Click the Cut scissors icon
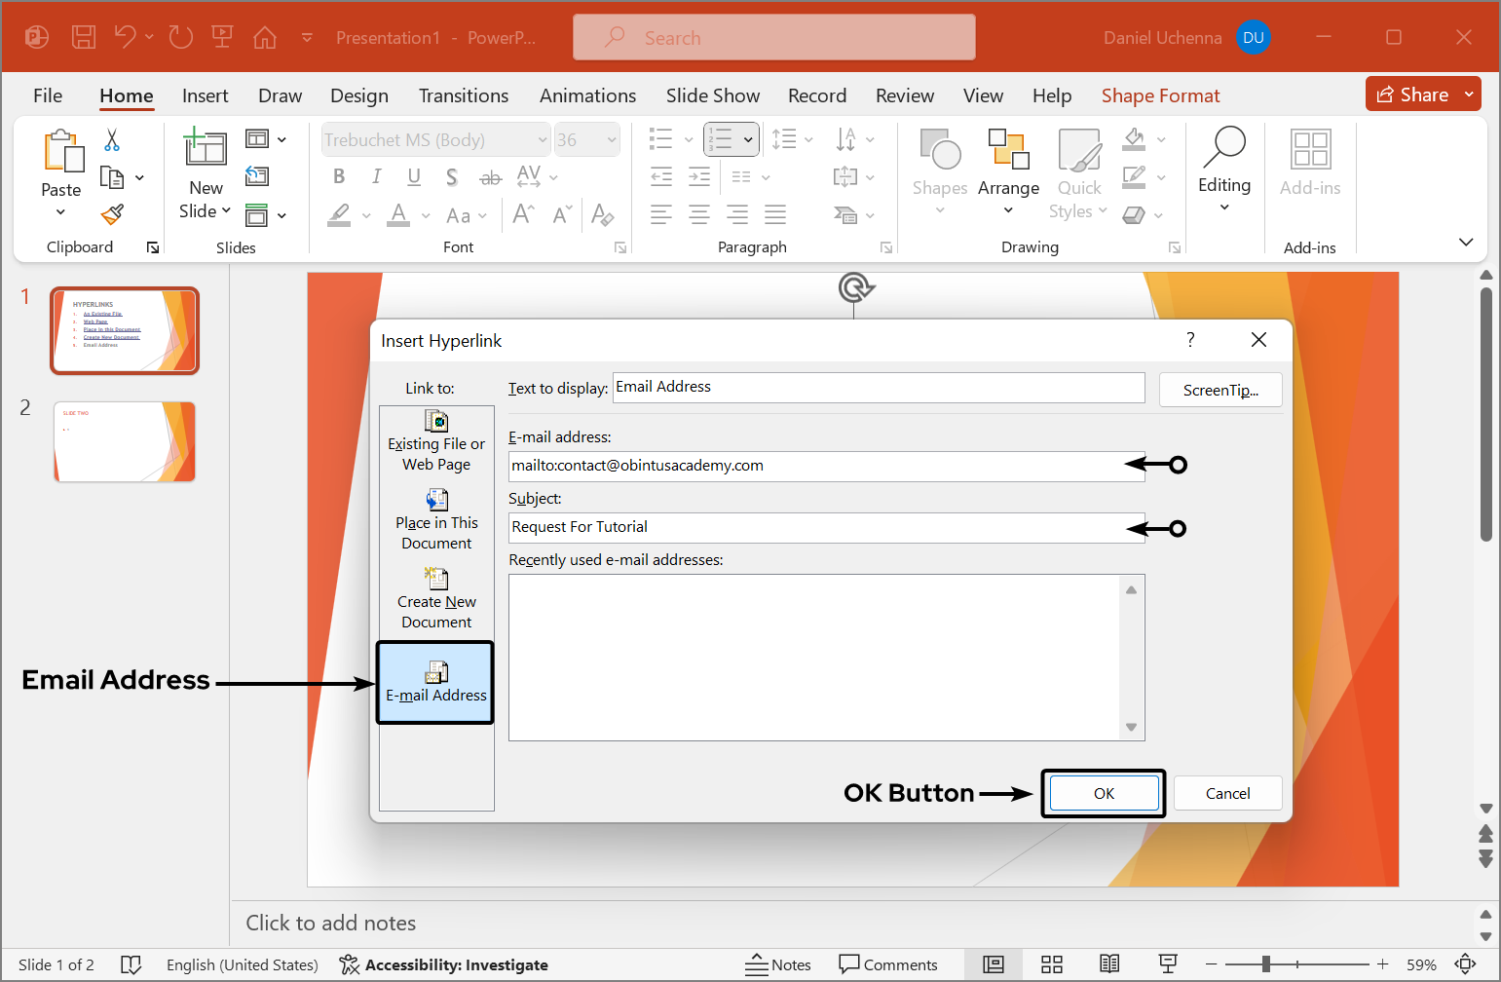Screen dimensions: 1501x982 (112, 140)
